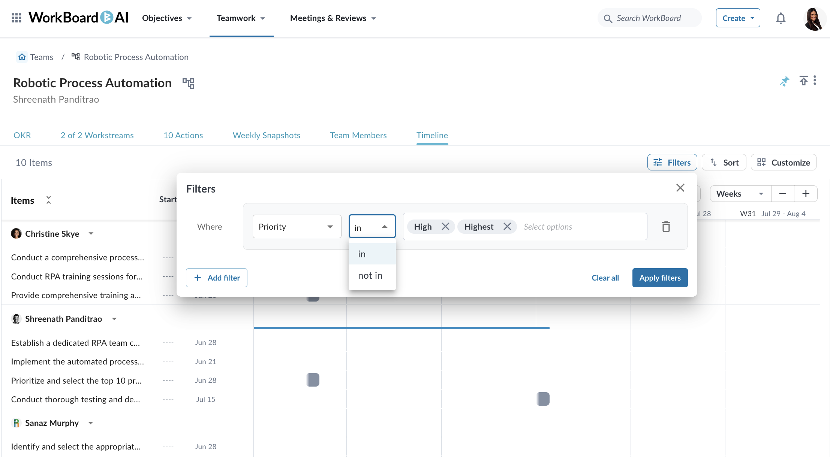830x457 pixels.
Task: Click Teams breadcrumb link
Action: point(42,57)
